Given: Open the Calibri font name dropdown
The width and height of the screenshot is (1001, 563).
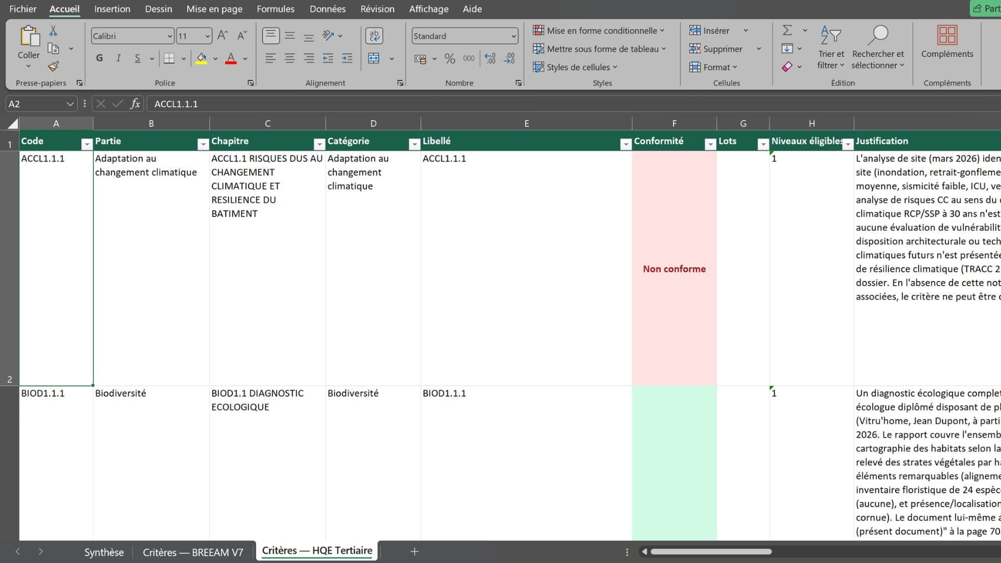Looking at the screenshot, I should click(x=169, y=36).
